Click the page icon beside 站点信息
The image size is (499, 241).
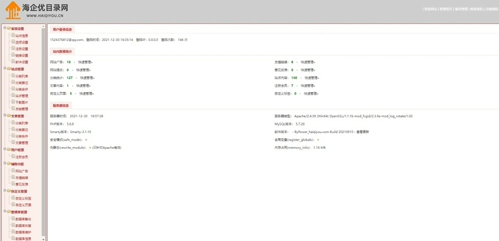point(13,35)
